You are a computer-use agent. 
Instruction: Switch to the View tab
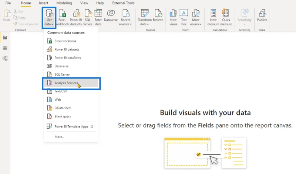tap(84, 3)
